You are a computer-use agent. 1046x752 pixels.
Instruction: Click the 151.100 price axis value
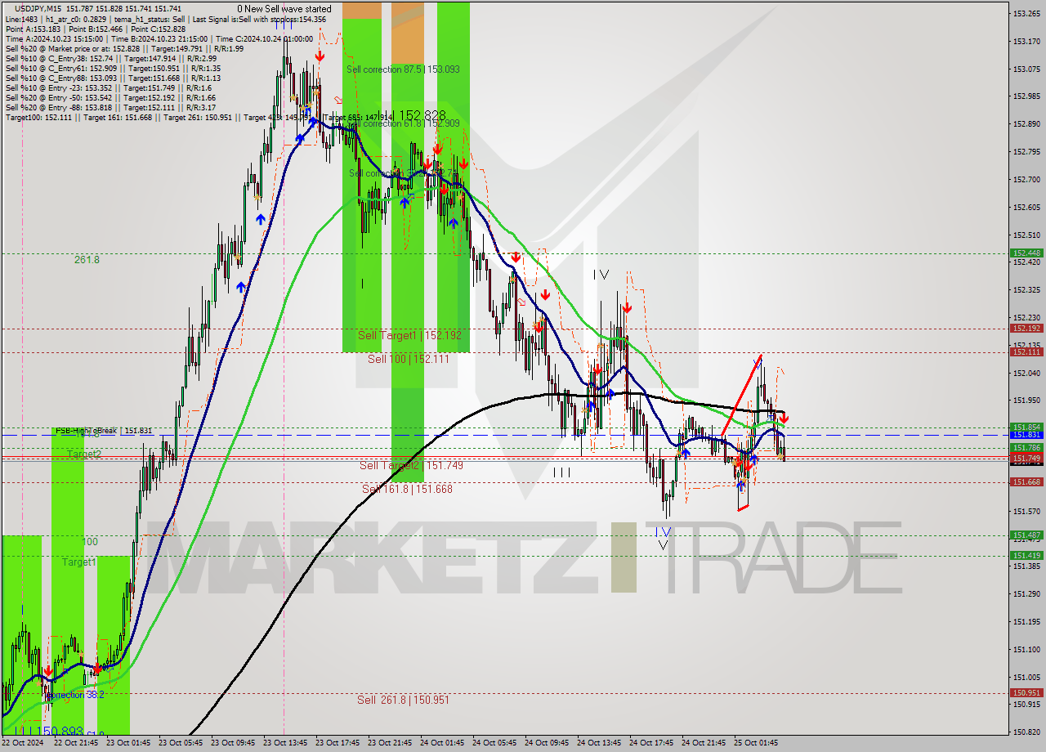point(1026,649)
